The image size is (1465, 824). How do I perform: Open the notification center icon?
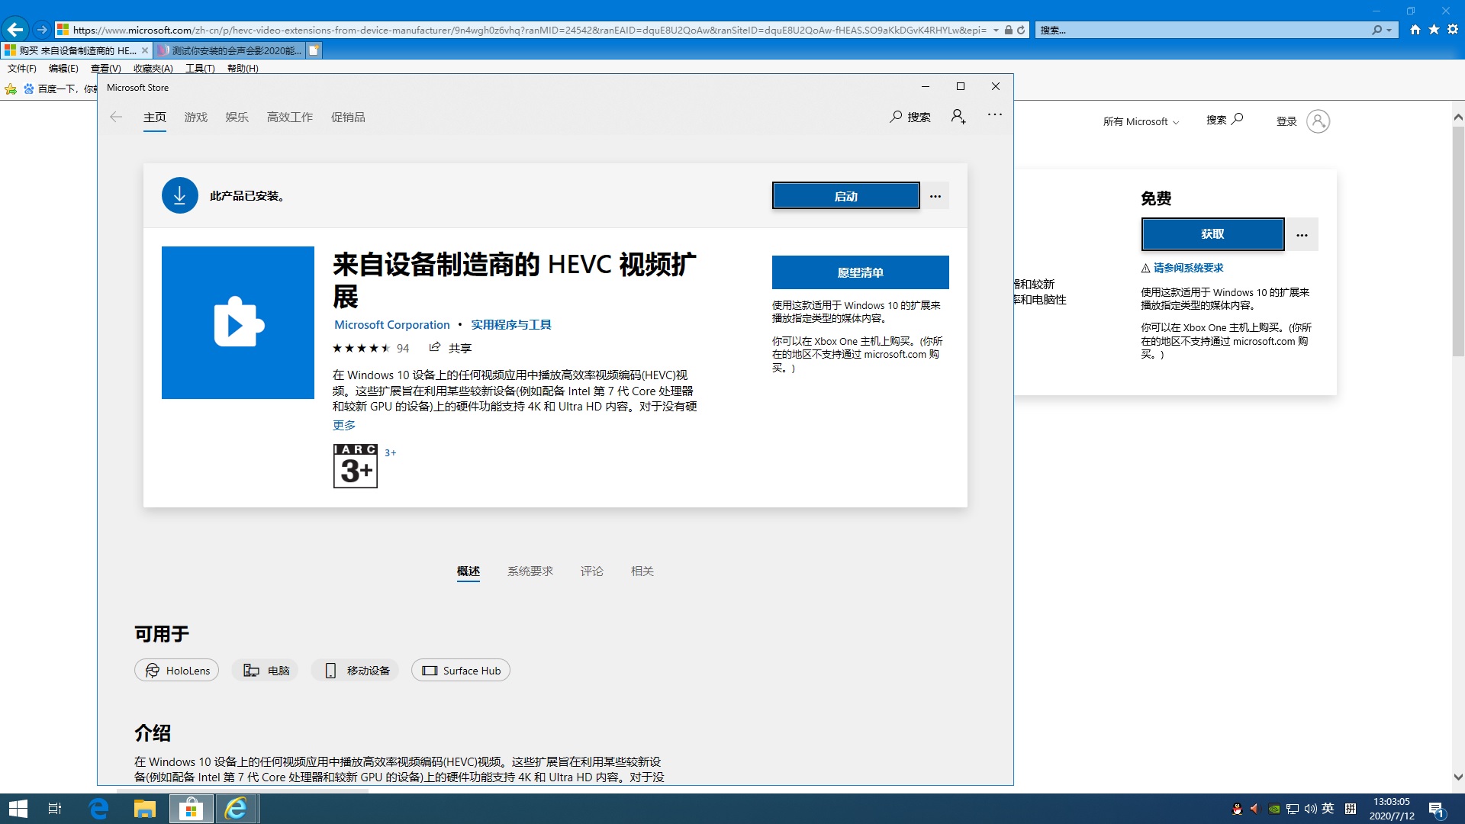[1438, 810]
